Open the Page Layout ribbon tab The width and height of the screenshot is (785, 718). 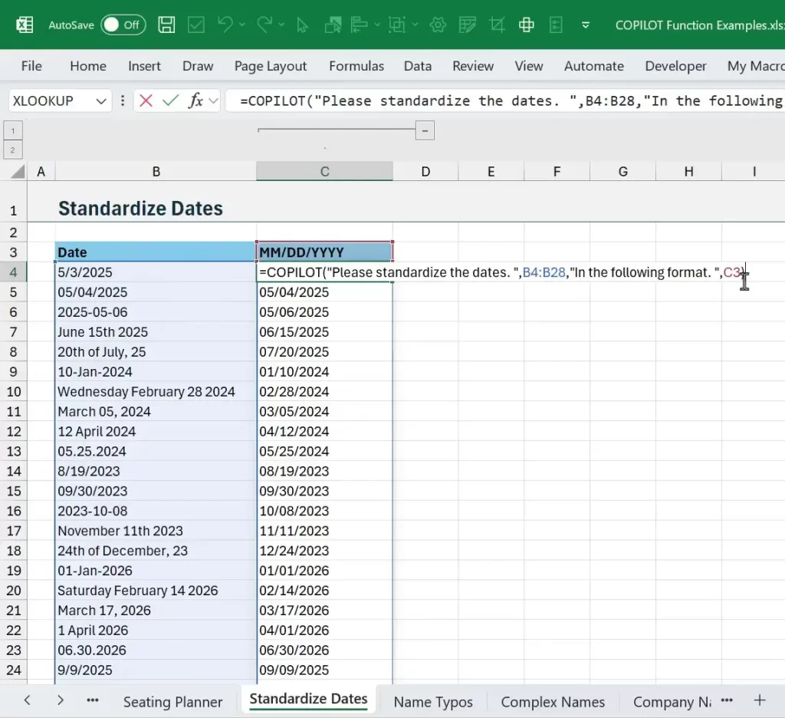click(x=271, y=66)
